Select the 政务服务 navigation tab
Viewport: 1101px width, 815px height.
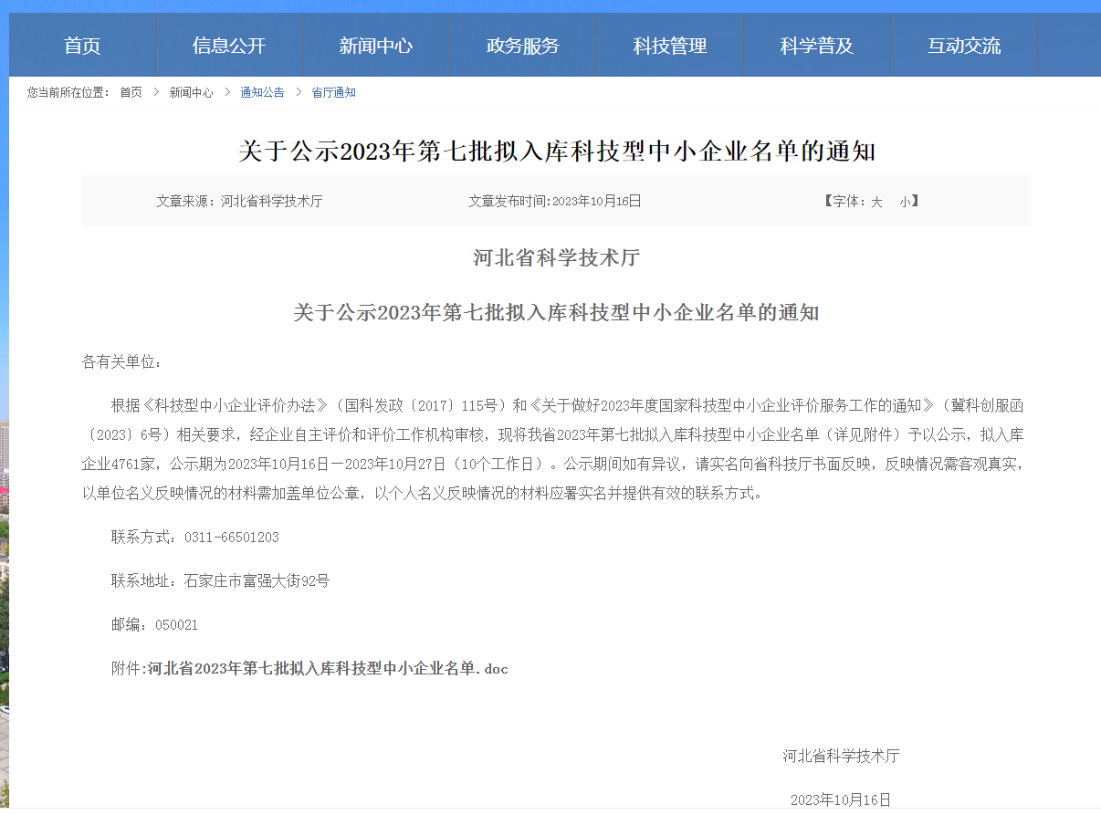[523, 46]
